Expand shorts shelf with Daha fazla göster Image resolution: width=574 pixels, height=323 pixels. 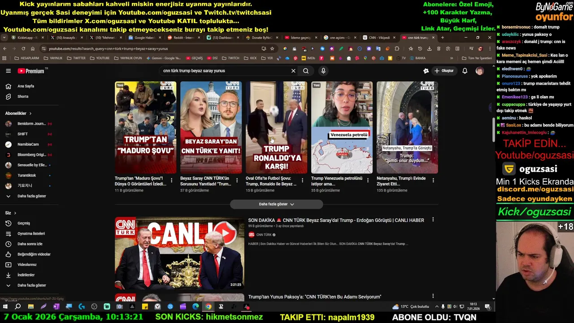click(276, 204)
